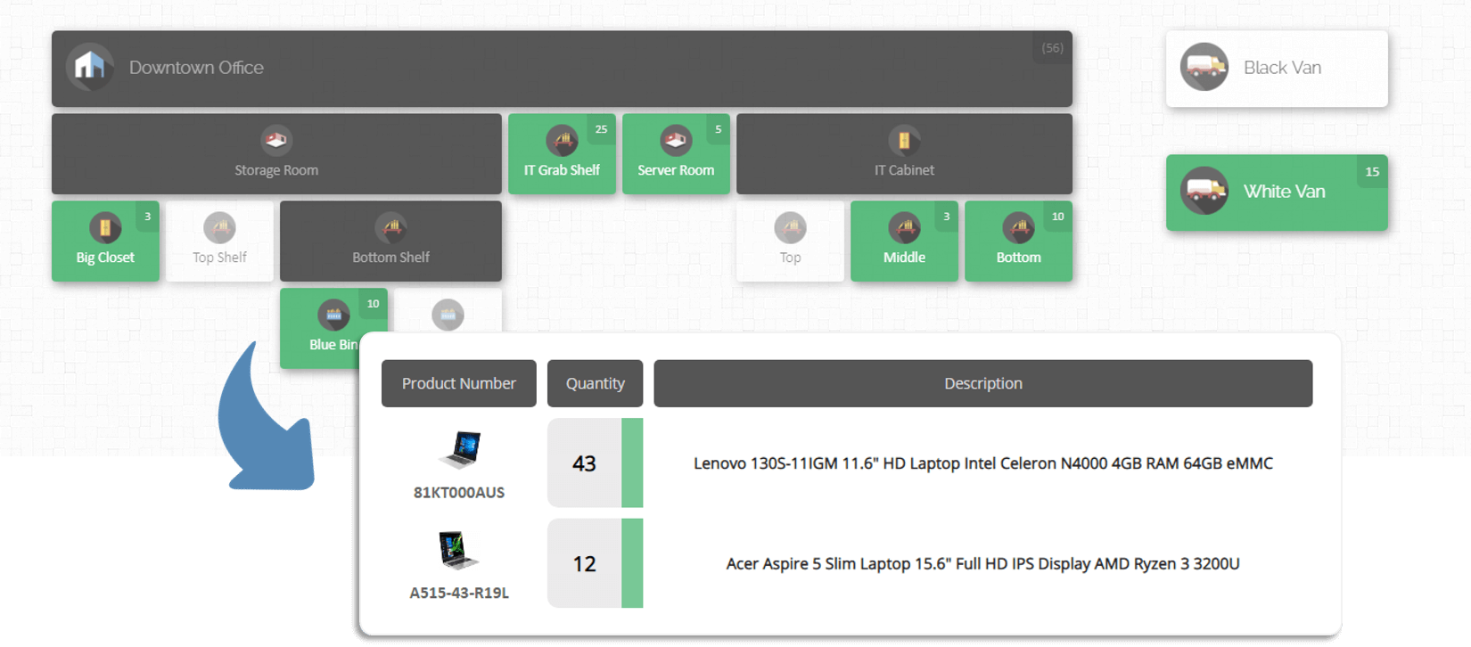
Task: Open the Middle shelf tile
Action: [904, 241]
